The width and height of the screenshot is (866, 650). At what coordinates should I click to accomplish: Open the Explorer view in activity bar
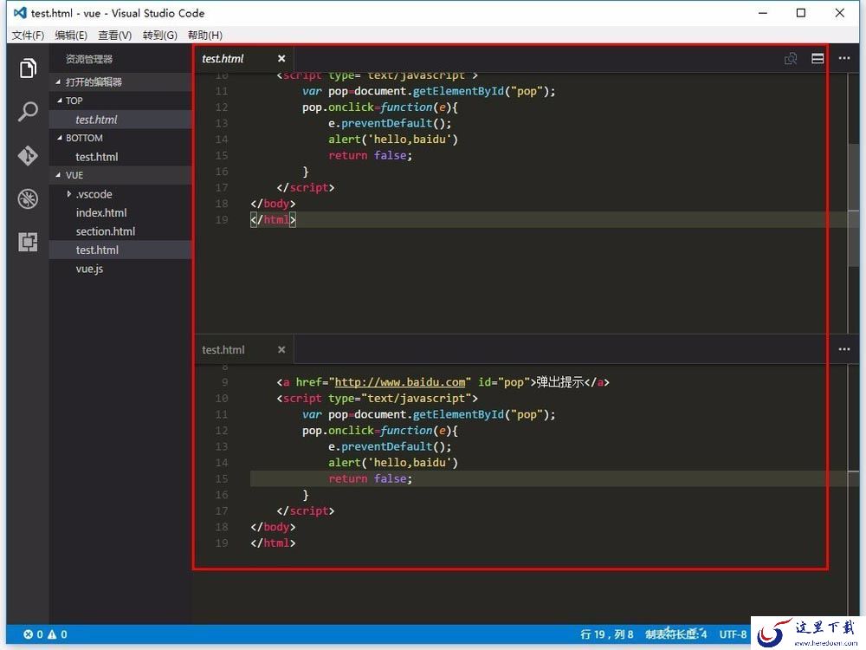click(x=28, y=68)
